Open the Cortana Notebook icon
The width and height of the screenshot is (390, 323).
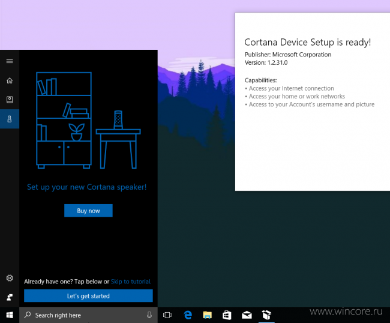click(x=10, y=100)
